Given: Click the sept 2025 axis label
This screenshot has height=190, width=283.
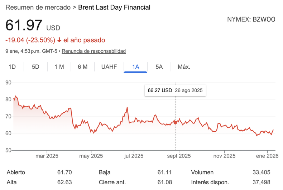Looking at the screenshot, I should click(x=179, y=156).
